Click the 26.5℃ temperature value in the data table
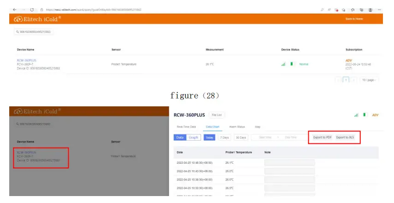This screenshot has width=394, height=203. [229, 188]
